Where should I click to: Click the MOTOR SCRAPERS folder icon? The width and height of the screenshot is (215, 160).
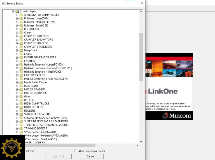[21, 93]
